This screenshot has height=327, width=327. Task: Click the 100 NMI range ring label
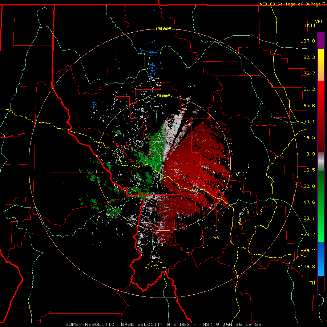163,29
